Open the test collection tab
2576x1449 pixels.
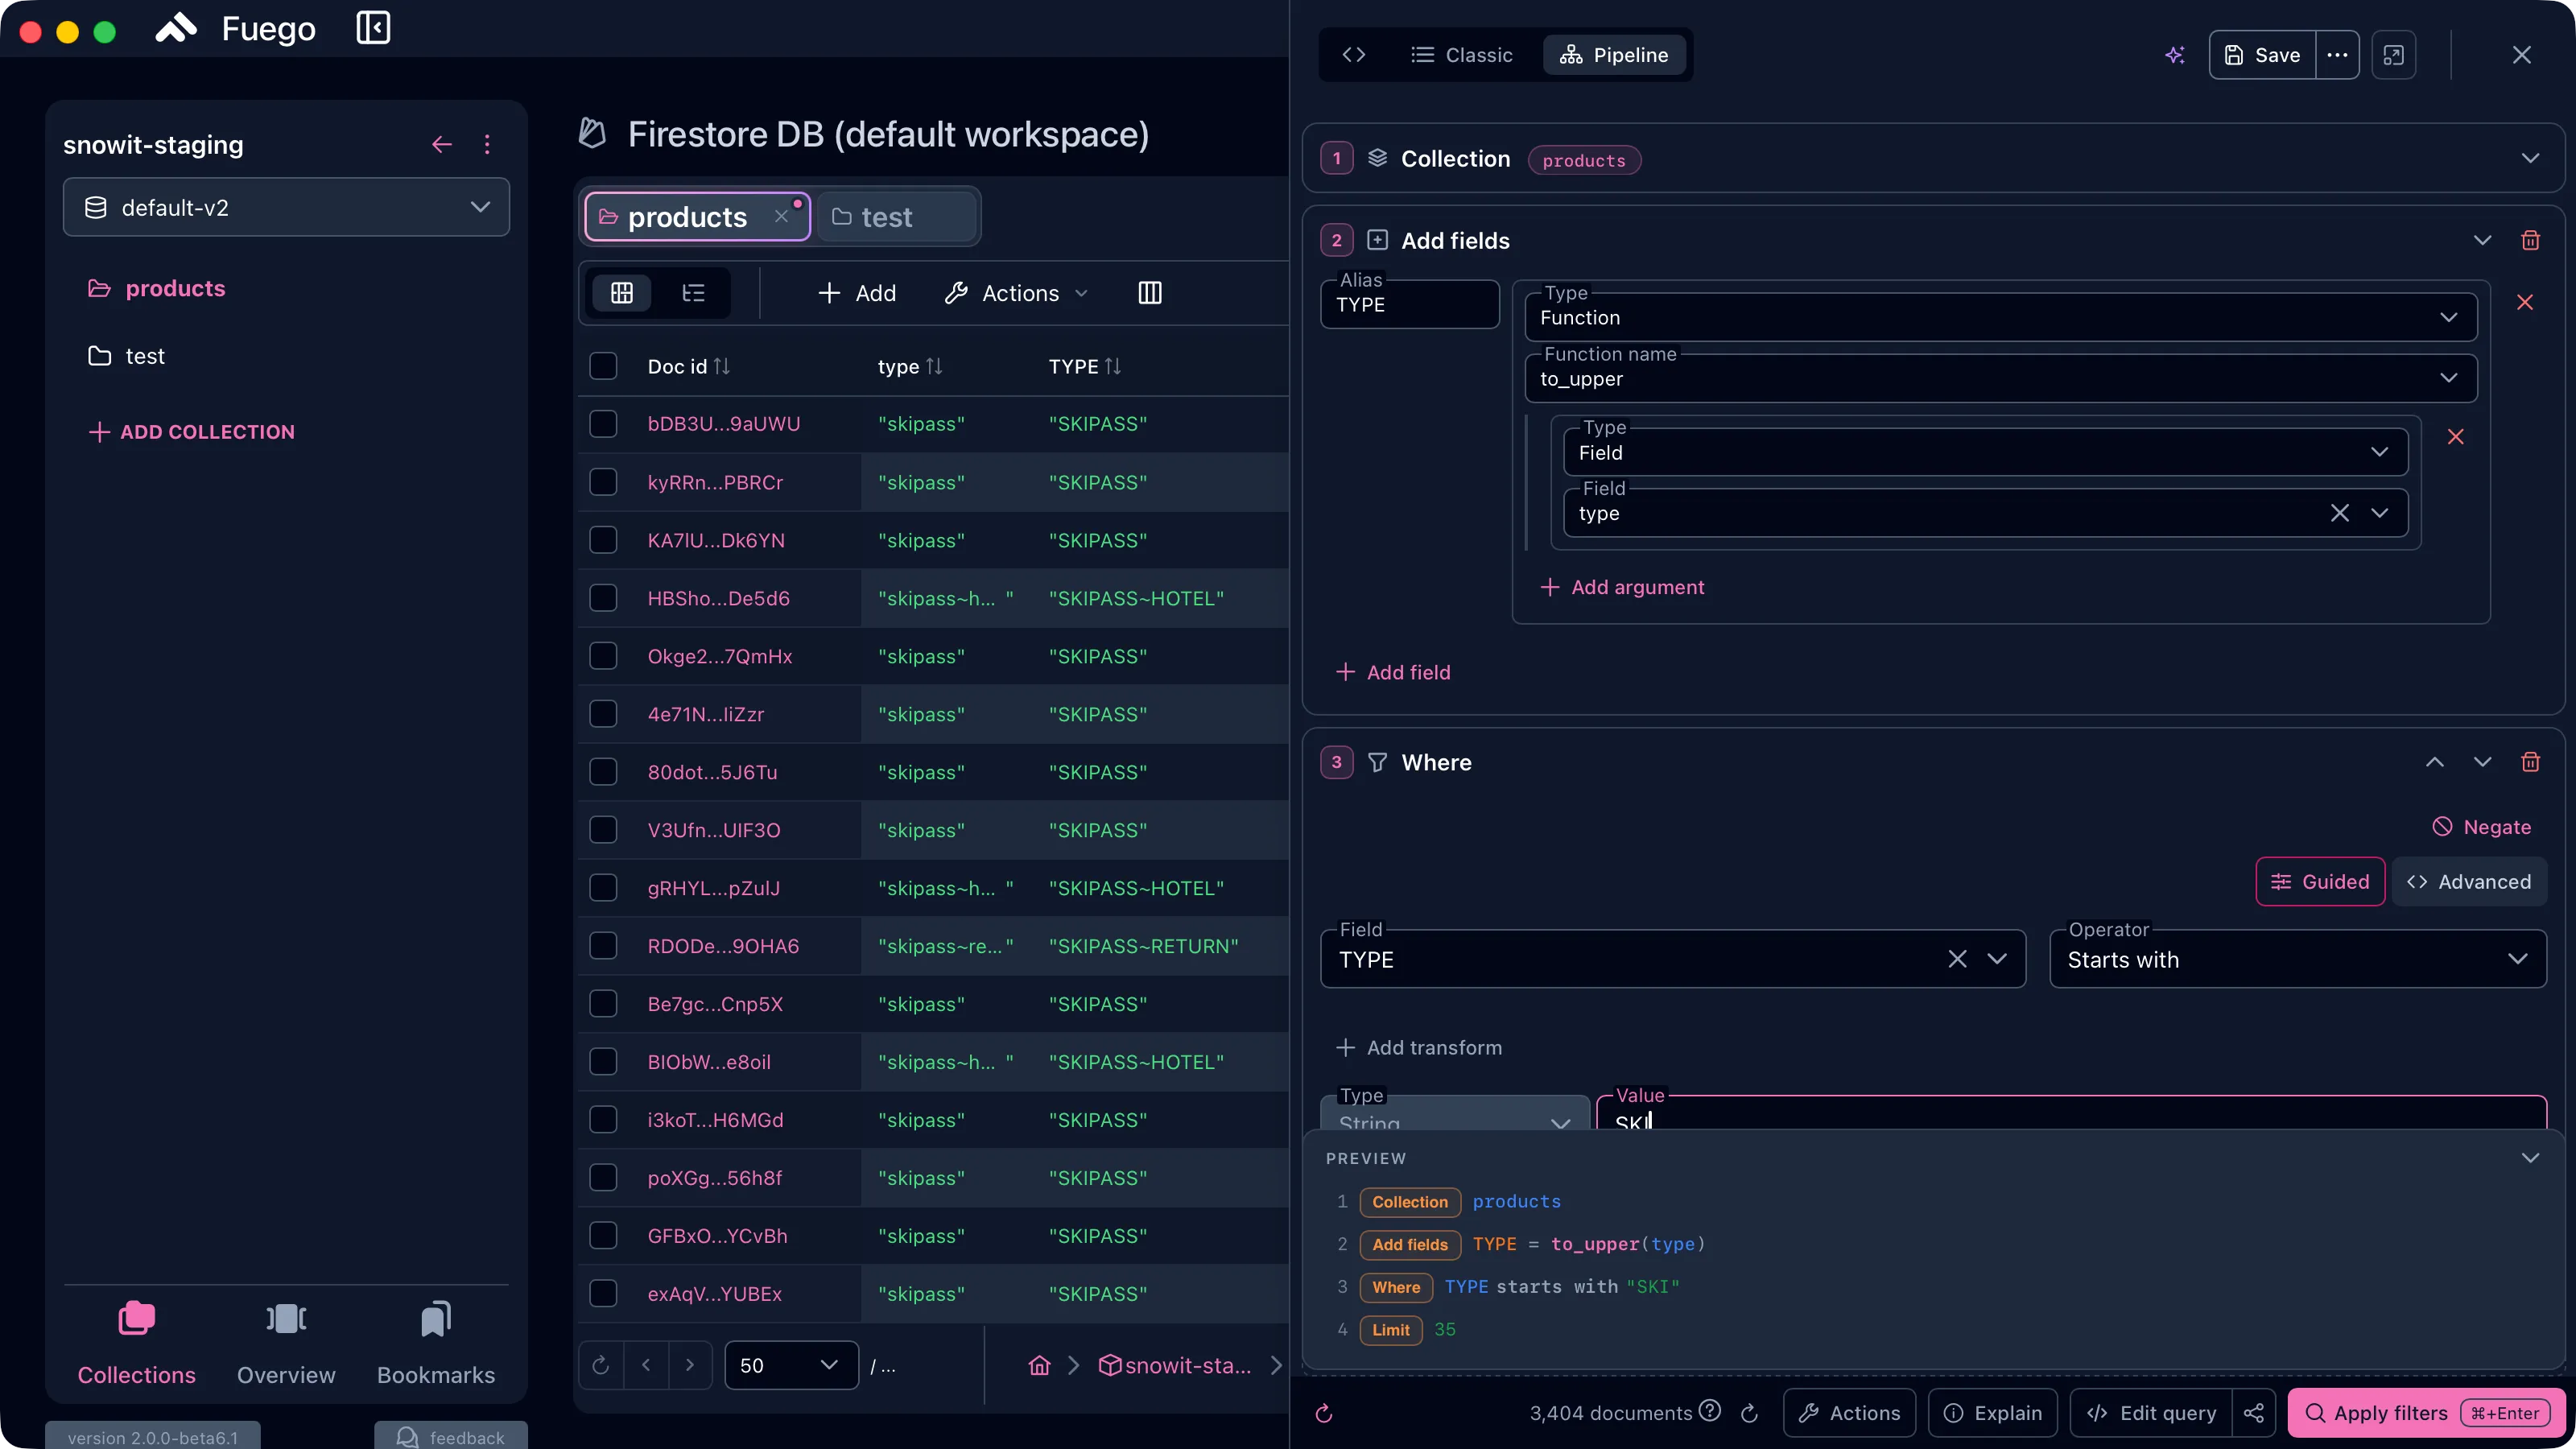pyautogui.click(x=896, y=216)
